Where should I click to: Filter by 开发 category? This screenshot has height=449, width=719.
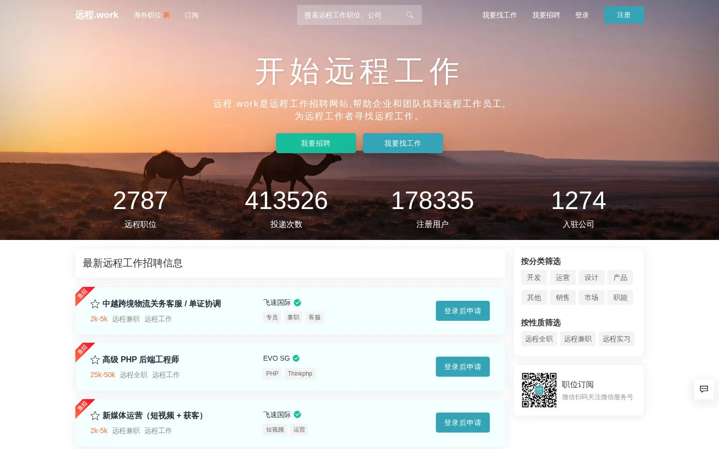[x=534, y=277]
